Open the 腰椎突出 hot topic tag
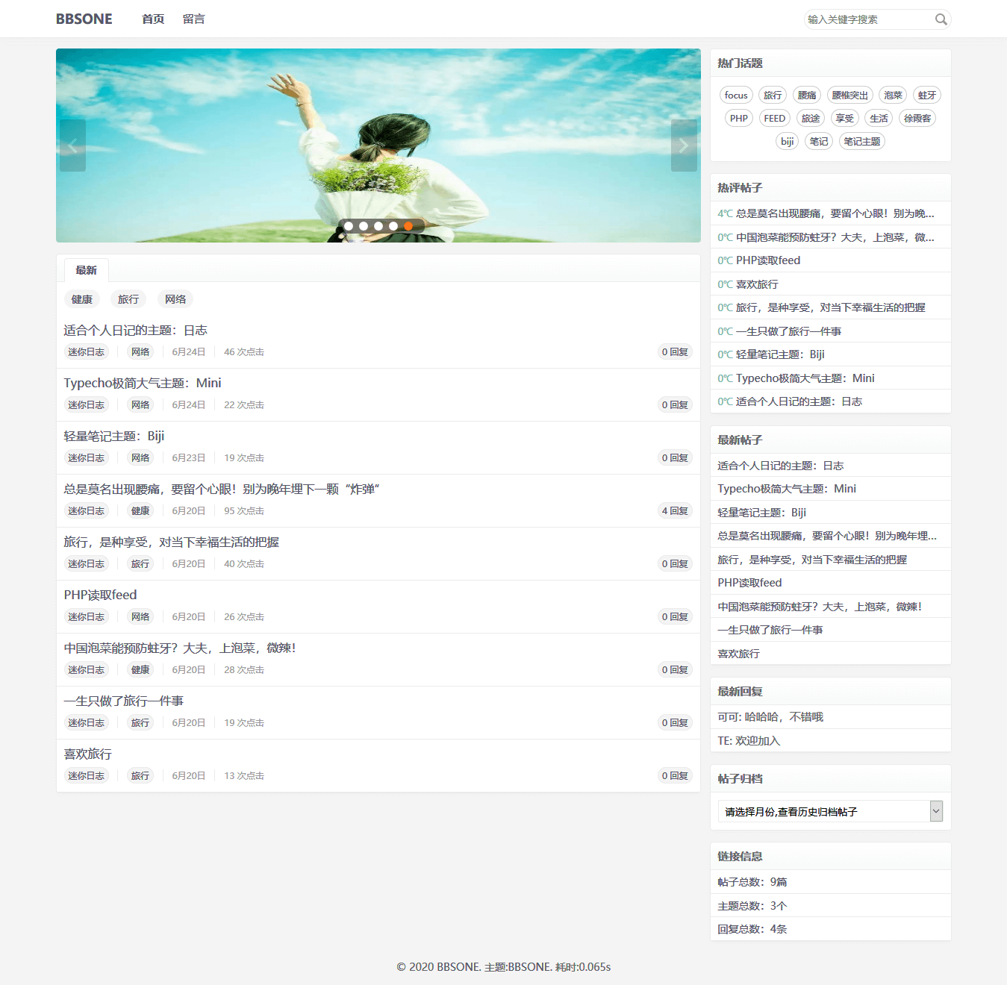 pos(850,95)
